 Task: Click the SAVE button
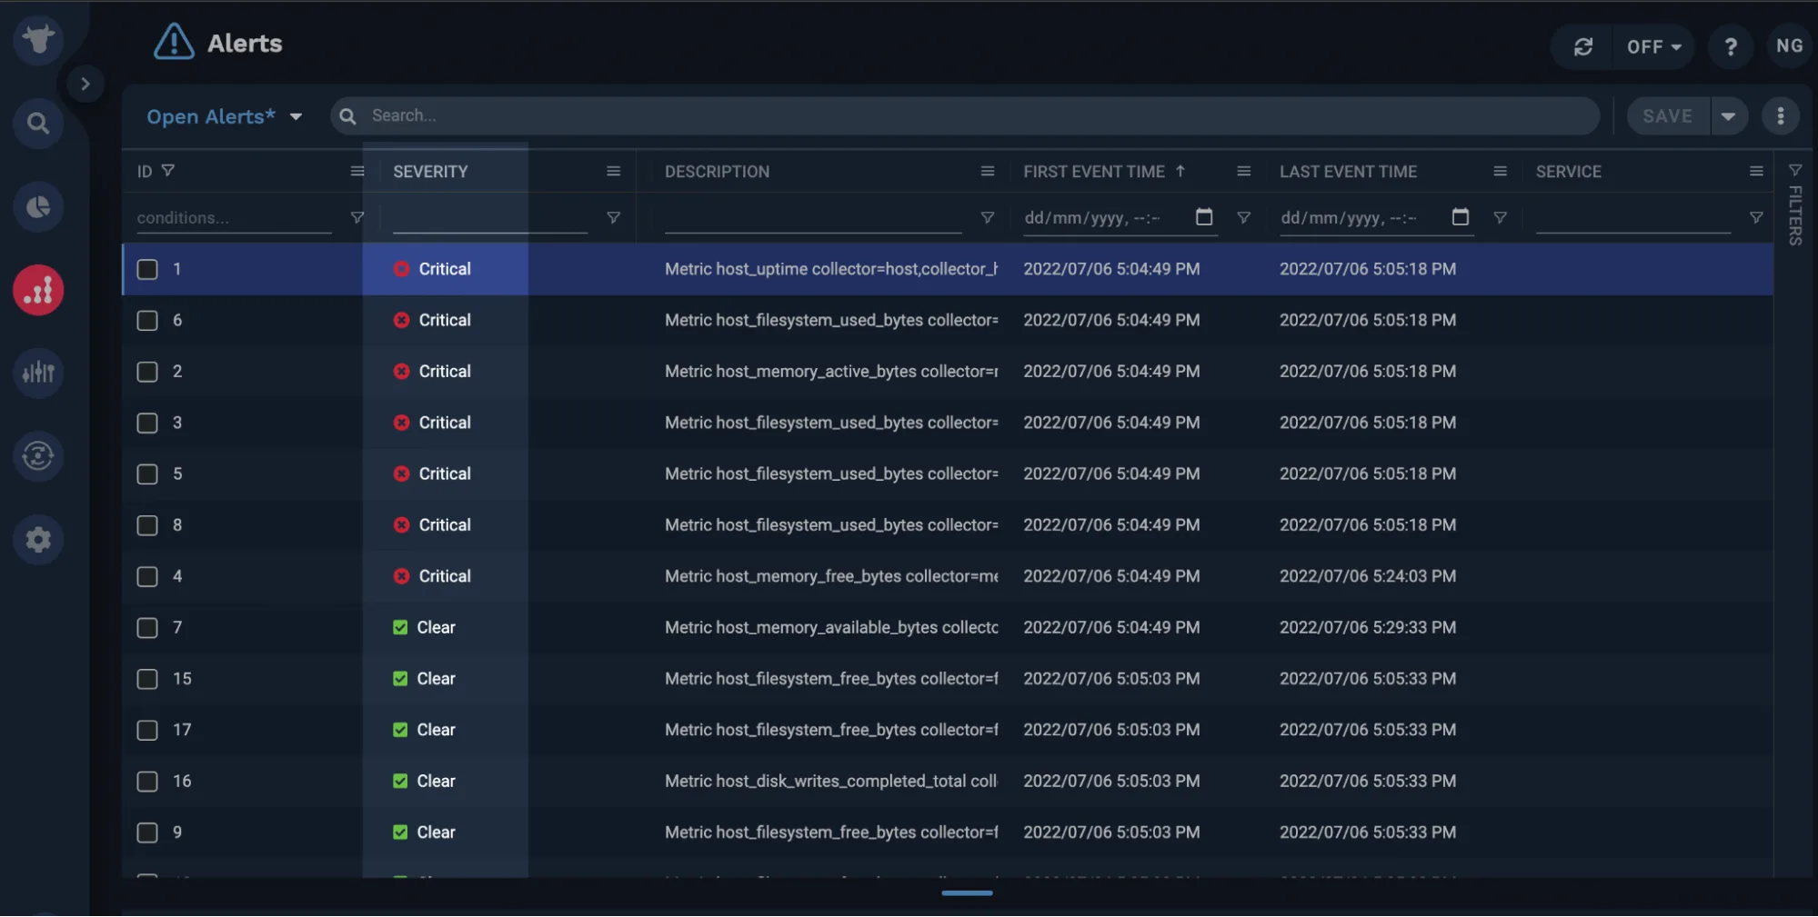pos(1667,116)
